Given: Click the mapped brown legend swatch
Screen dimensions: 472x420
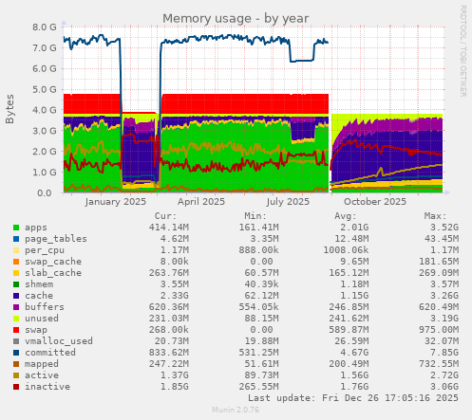Looking at the screenshot, I should (x=16, y=364).
